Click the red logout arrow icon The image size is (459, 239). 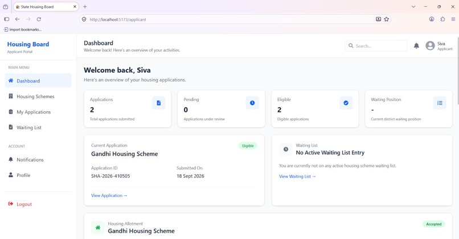(11, 204)
